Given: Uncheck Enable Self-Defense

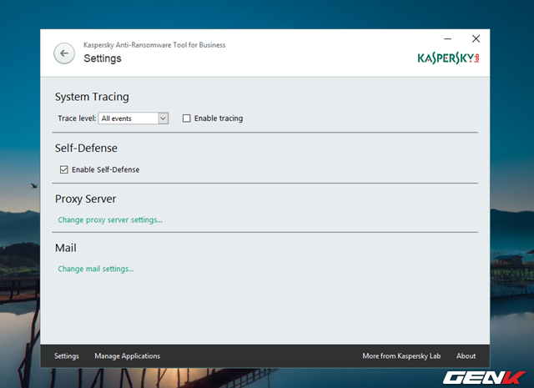Looking at the screenshot, I should (x=64, y=169).
